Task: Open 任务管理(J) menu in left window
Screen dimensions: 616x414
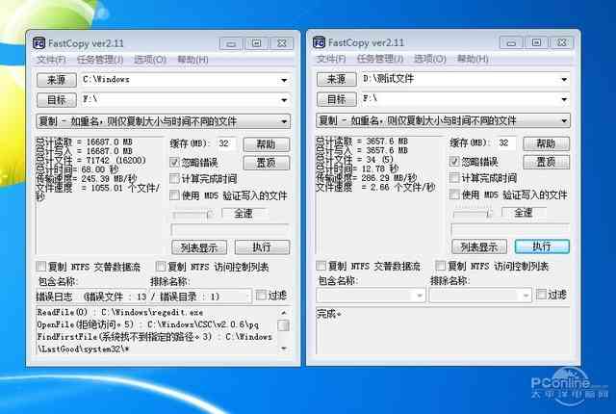Action: coord(100,60)
